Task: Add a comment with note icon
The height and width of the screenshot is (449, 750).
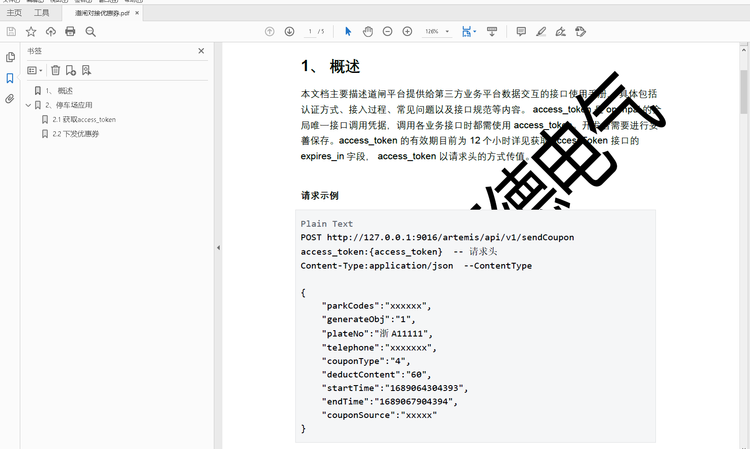Action: coord(521,31)
